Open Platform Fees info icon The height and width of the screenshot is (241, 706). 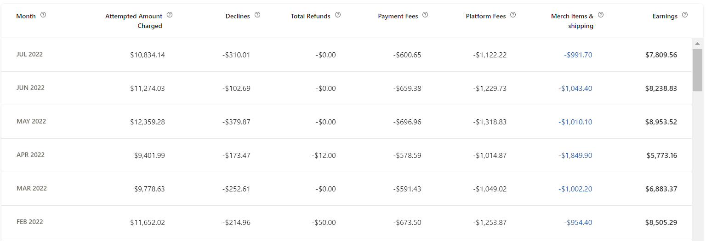pyautogui.click(x=513, y=15)
